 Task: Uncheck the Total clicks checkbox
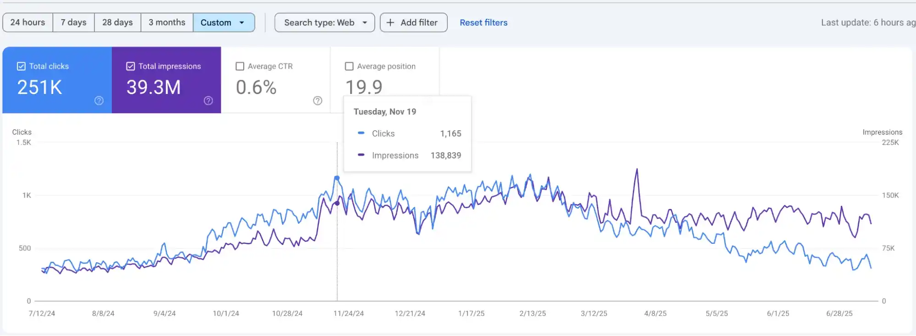(x=21, y=66)
